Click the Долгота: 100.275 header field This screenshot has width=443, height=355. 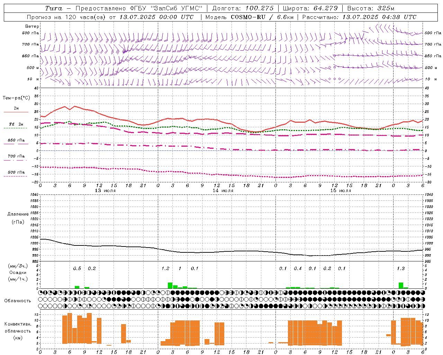pos(243,8)
